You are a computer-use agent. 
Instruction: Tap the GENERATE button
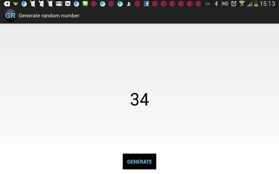coord(139,161)
